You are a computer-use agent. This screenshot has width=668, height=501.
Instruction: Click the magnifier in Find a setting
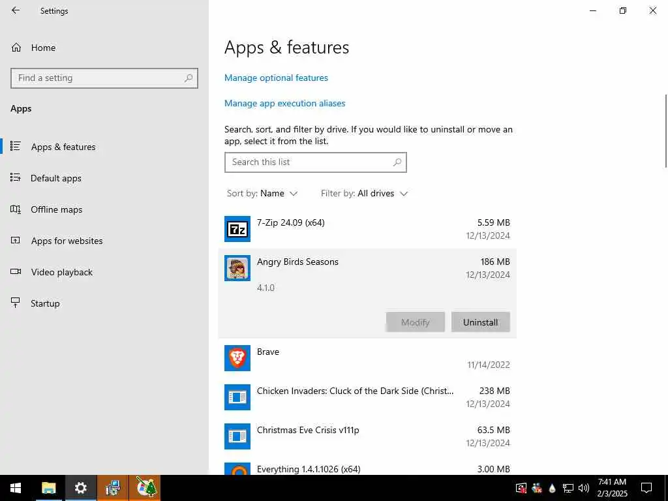(189, 78)
